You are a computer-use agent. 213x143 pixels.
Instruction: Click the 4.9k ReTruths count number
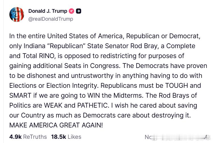[15, 137]
